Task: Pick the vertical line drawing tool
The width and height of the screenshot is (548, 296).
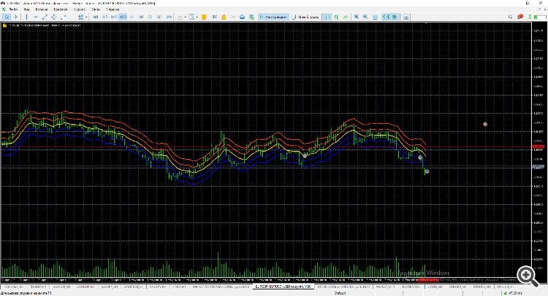Action: point(26,17)
